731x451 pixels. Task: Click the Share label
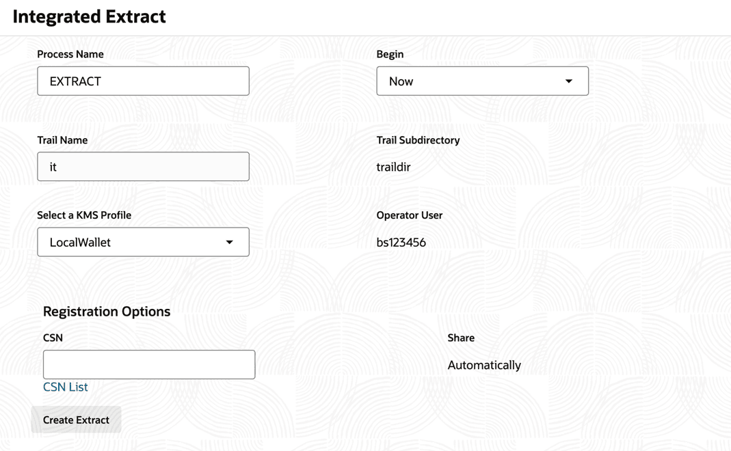point(461,338)
